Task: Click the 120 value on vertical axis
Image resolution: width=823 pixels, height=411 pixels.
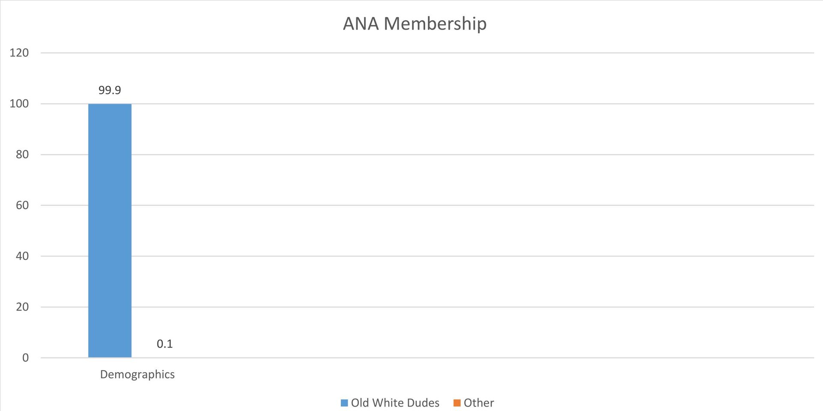Action: tap(19, 53)
